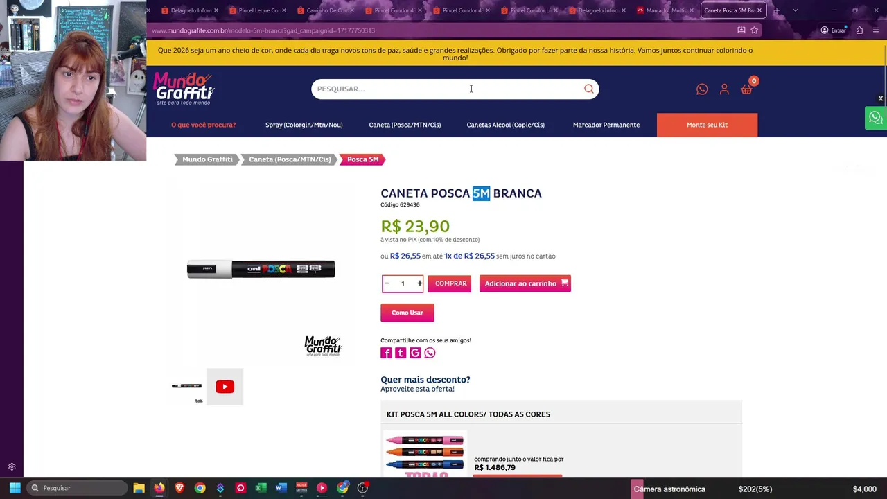Viewport: 887px width, 499px height.
Task: Open the shopping basket icon showing 0 items
Action: [747, 89]
